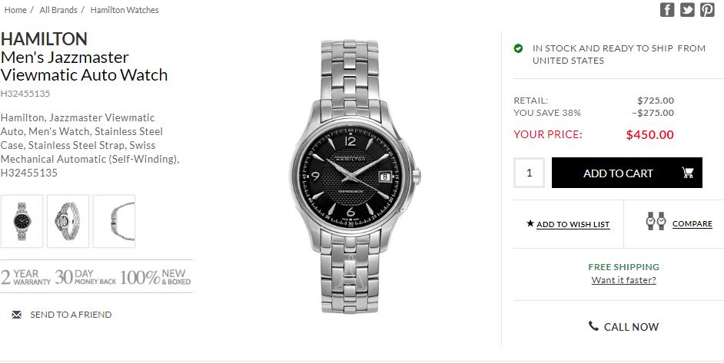This screenshot has height=363, width=724.
Task: Click the star icon for wish list
Action: tap(530, 223)
